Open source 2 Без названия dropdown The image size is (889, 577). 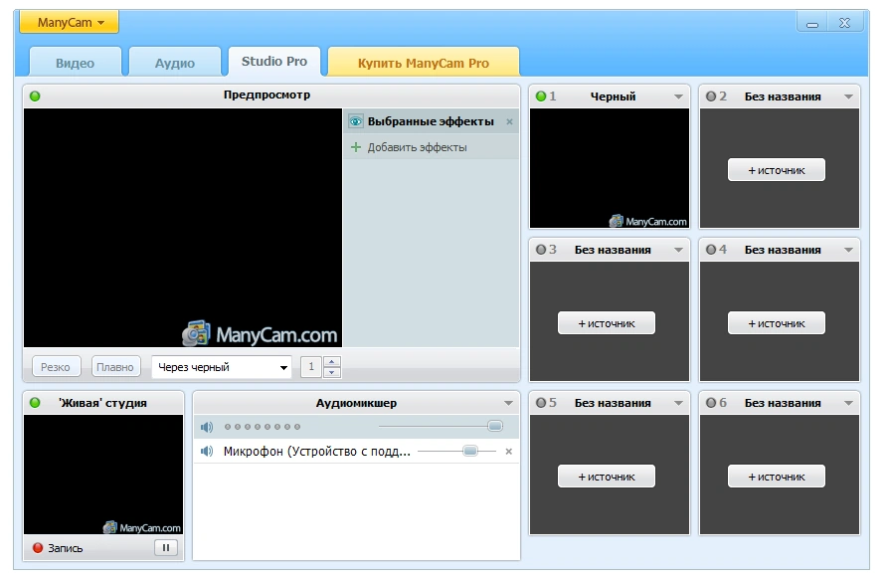pyautogui.click(x=848, y=97)
